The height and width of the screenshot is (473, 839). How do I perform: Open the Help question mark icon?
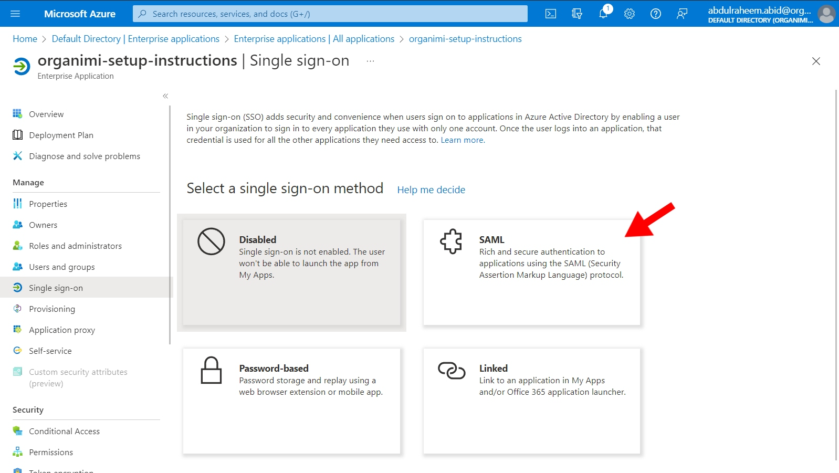pos(656,14)
